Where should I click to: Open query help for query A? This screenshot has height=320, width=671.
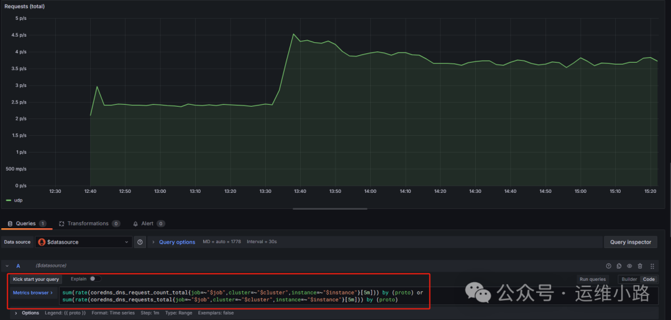(x=608, y=266)
